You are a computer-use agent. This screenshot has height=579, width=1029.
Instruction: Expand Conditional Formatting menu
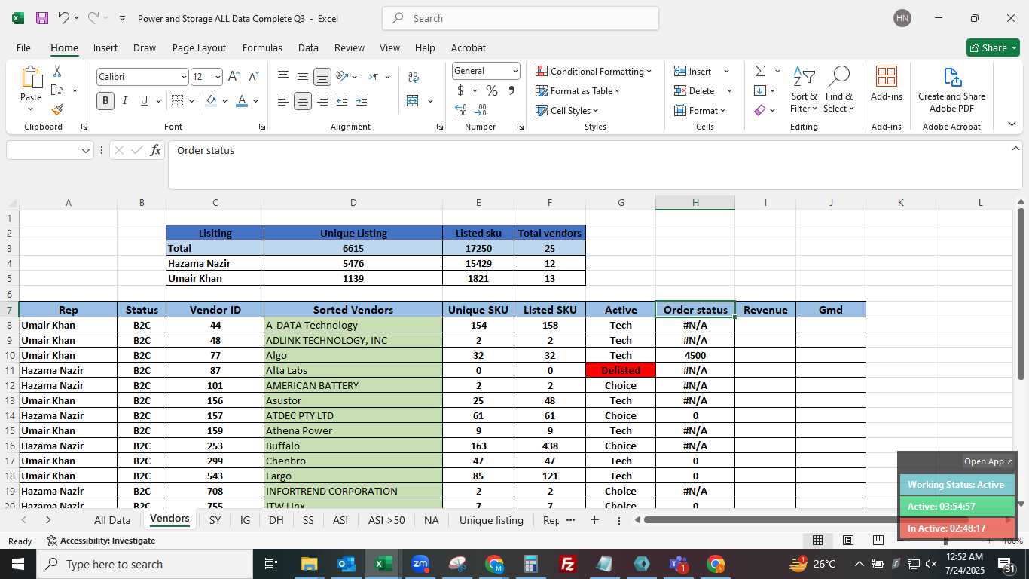tap(594, 71)
